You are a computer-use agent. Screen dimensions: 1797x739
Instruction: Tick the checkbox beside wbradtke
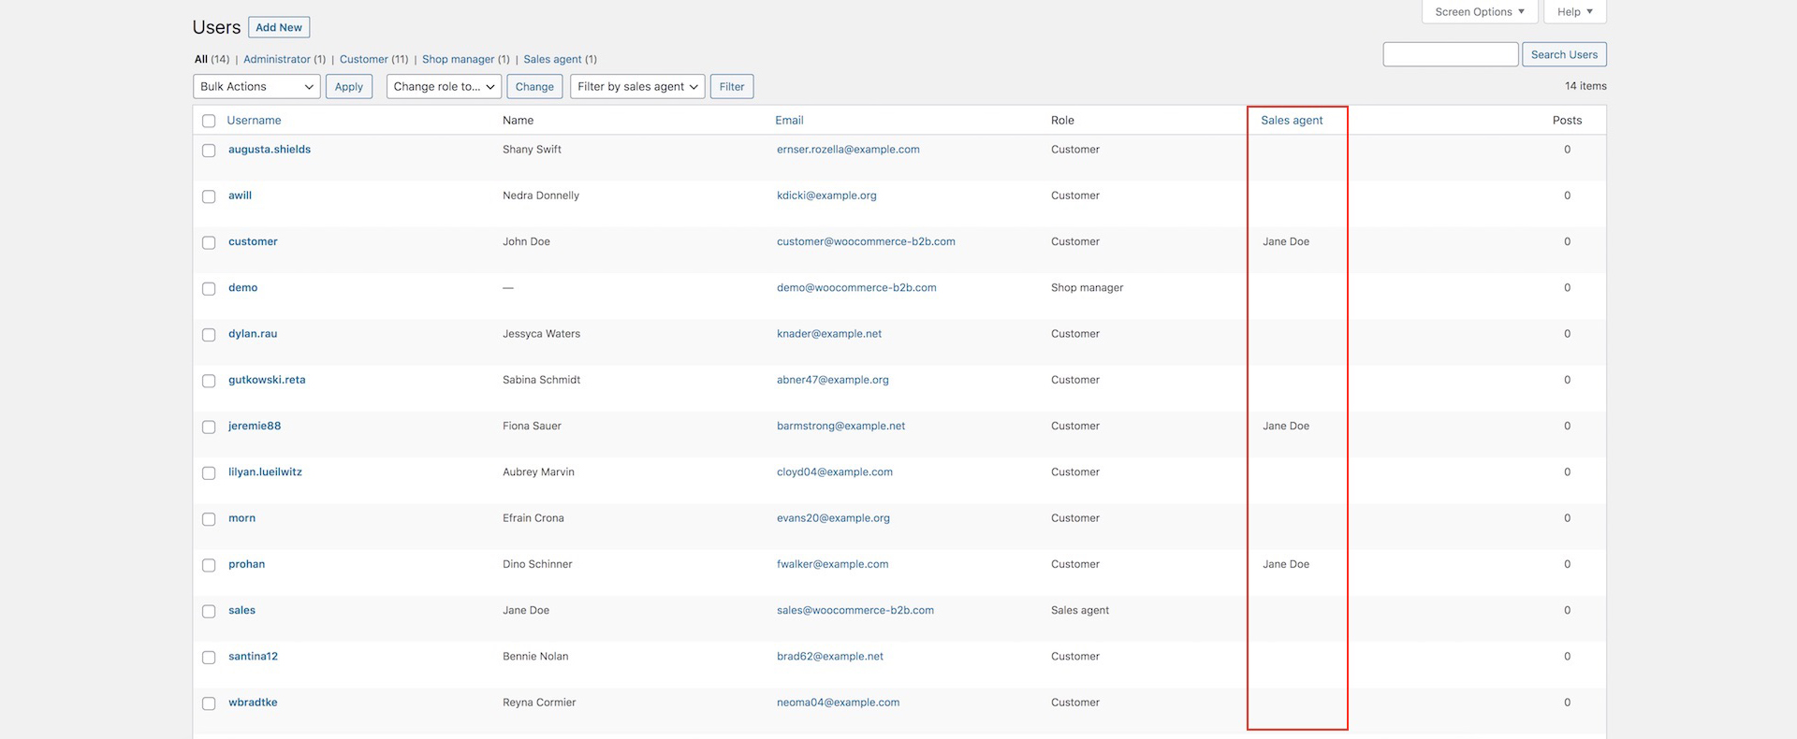(x=209, y=703)
